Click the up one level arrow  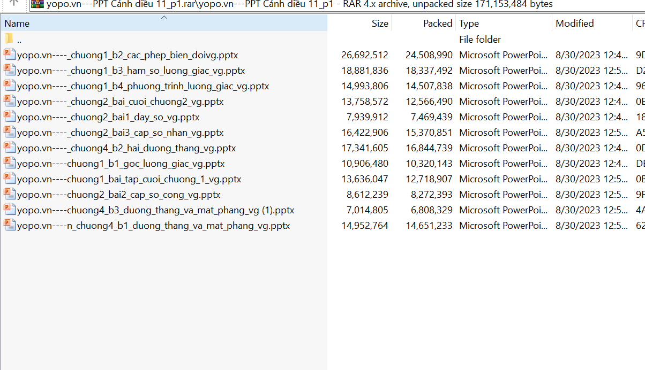point(15,3)
